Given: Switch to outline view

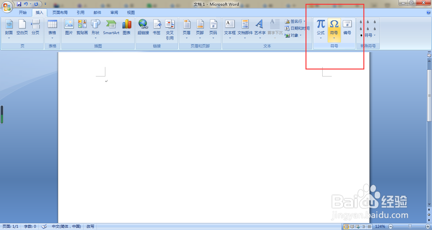Looking at the screenshot, I should click(x=363, y=227).
